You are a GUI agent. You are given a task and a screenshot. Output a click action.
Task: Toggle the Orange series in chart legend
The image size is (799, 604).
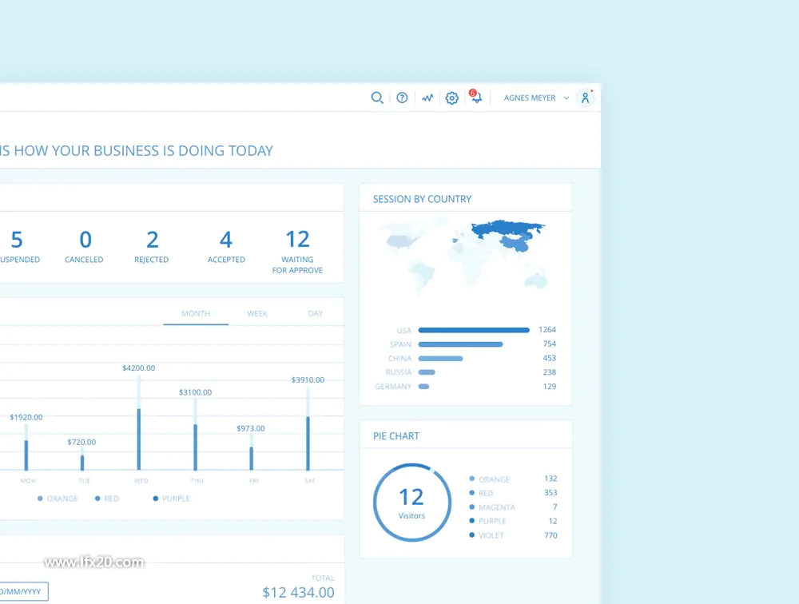point(58,499)
